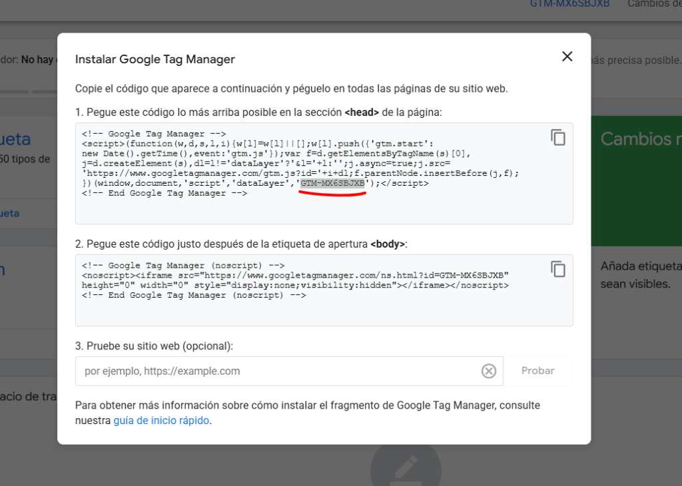Click the underlined GTM-MX6SBJXB ID in head code
The width and height of the screenshot is (682, 486).
[332, 183]
